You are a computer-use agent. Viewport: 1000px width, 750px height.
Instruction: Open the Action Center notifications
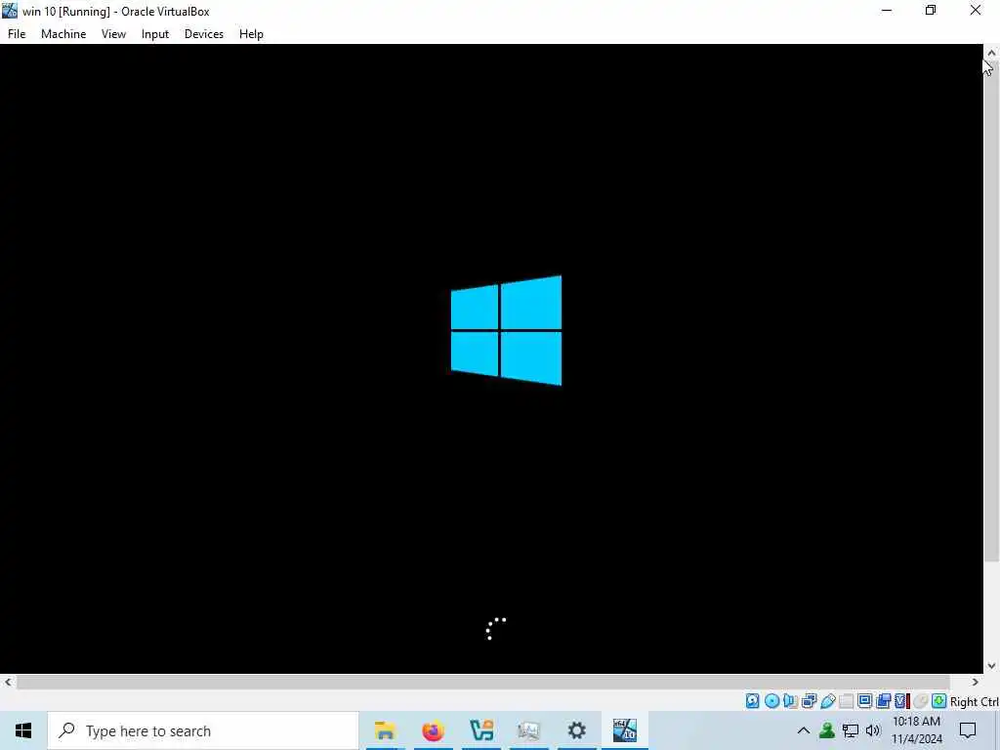(968, 730)
